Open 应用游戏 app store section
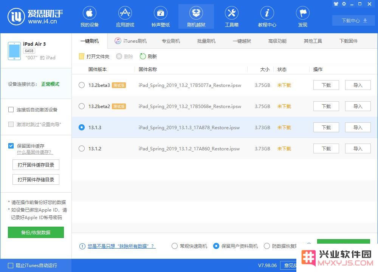 pos(125,17)
